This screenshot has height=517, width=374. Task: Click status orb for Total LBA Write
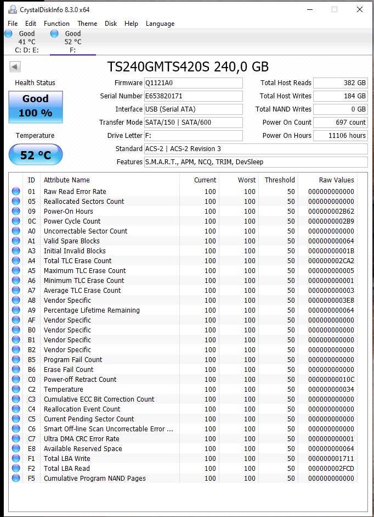16,458
